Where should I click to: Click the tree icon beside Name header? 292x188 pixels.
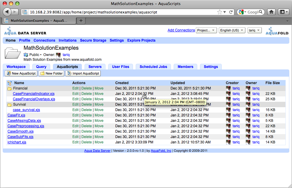coord(10,83)
